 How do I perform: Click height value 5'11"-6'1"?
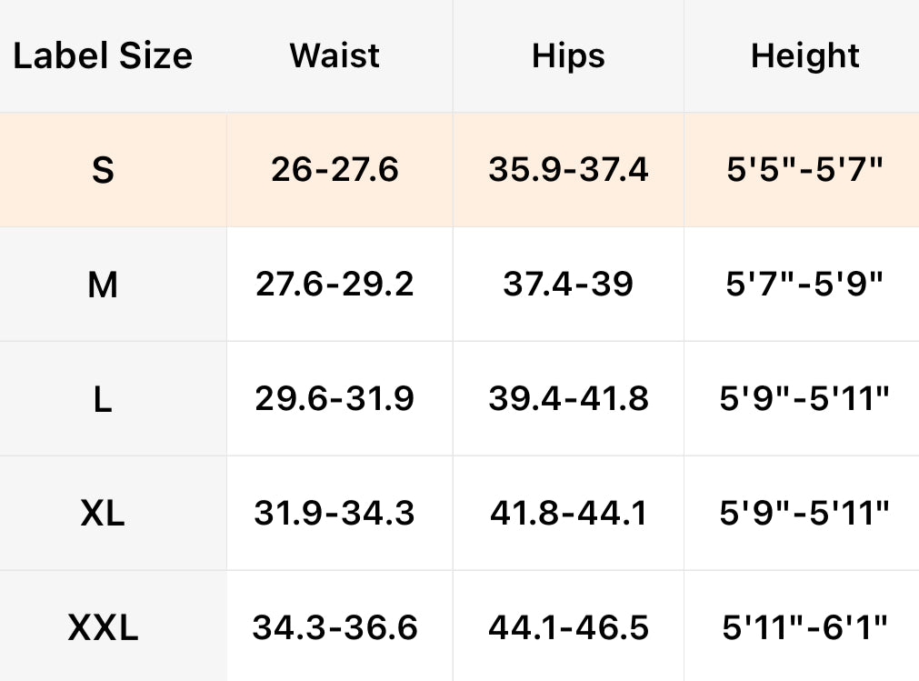pyautogui.click(x=804, y=627)
